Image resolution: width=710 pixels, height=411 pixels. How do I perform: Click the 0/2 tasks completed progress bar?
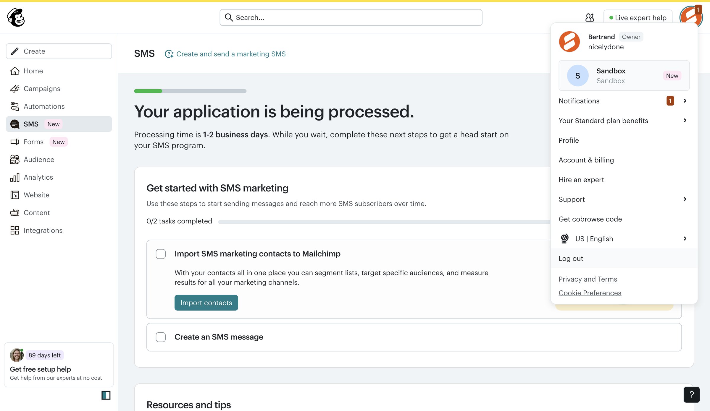[x=384, y=222]
